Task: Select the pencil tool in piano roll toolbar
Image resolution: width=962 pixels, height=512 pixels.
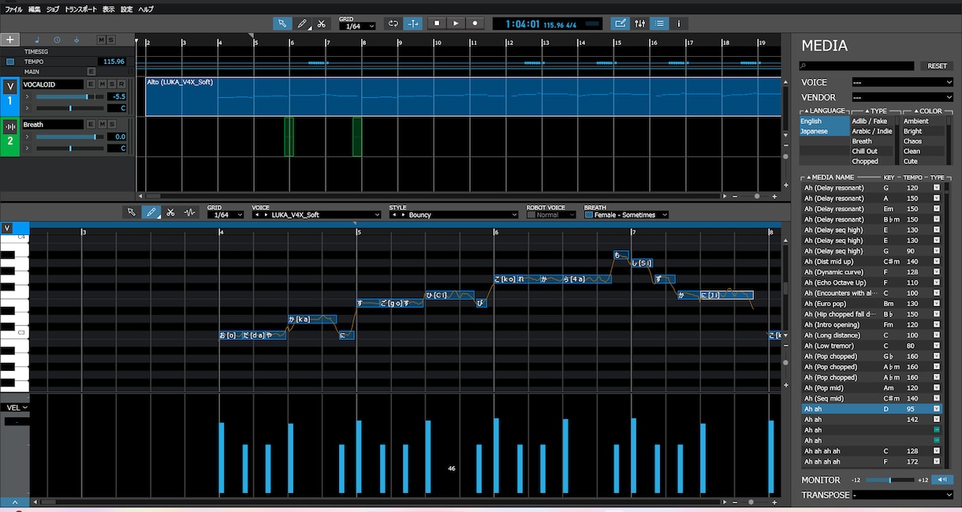Action: click(151, 212)
